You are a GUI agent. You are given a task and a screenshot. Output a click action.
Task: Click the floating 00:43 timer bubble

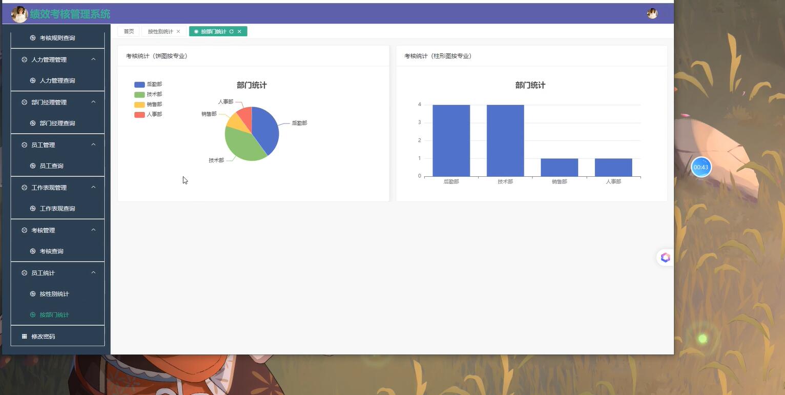701,167
